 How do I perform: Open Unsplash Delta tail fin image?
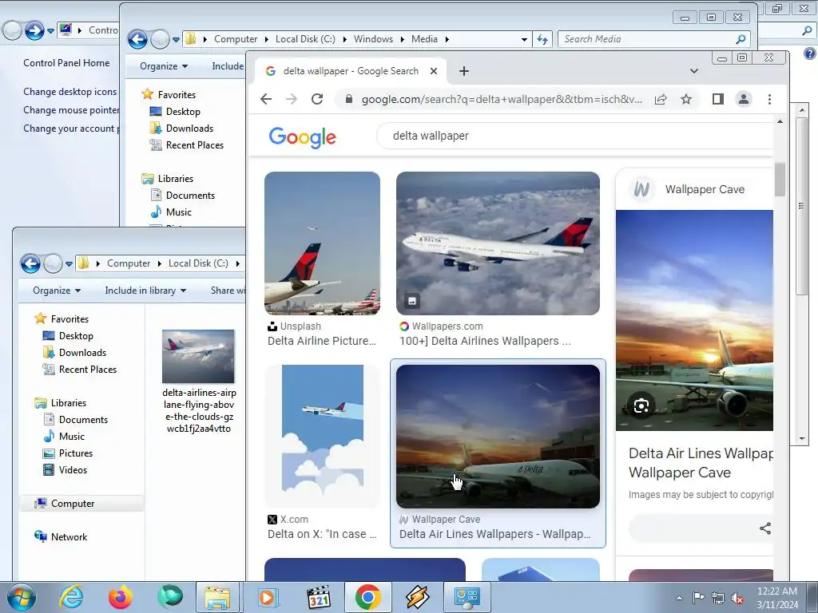[323, 243]
